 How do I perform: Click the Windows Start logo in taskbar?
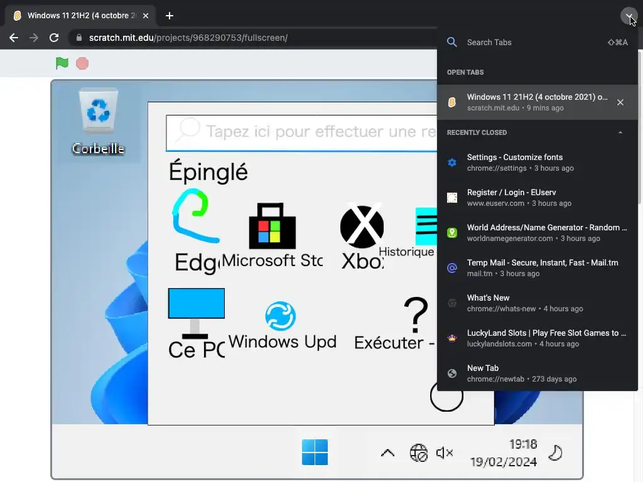315,452
